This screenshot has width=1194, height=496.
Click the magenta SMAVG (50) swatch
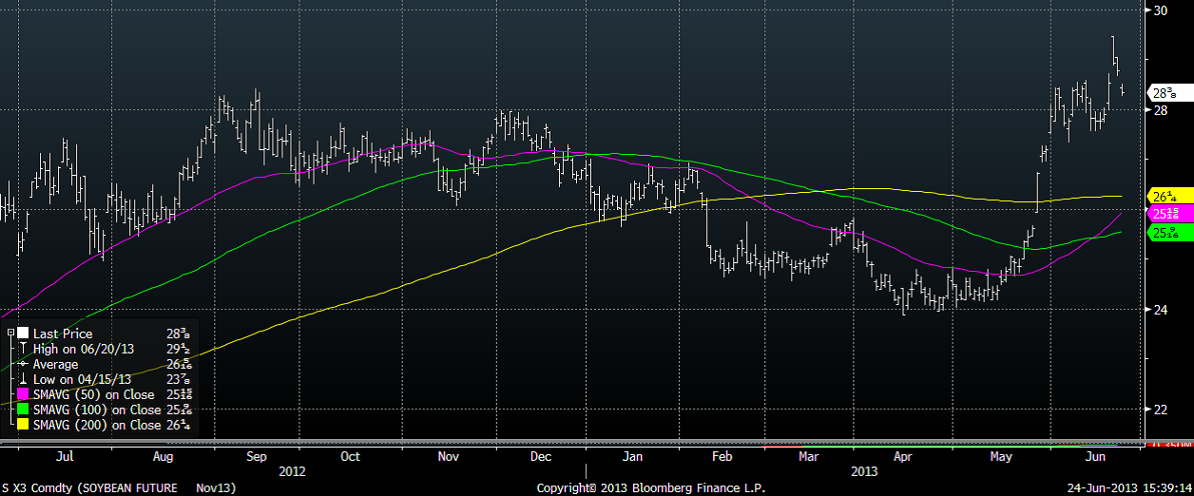coord(22,394)
